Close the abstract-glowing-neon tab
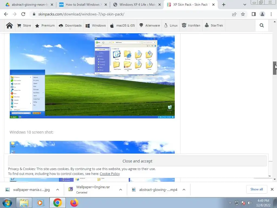277x208 pixels. point(52,5)
